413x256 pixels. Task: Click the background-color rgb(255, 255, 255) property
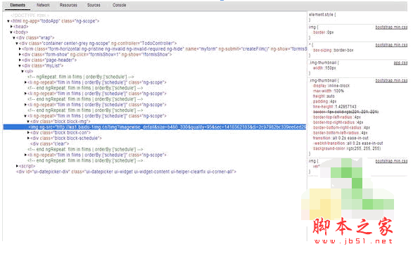(x=346, y=148)
